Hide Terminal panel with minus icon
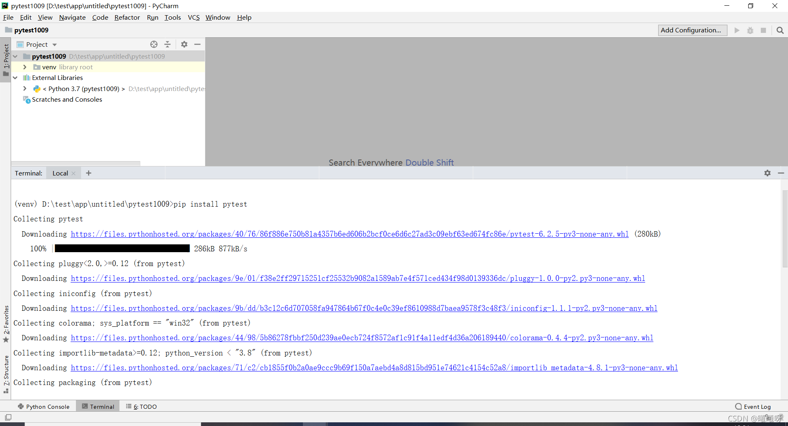 [x=781, y=173]
